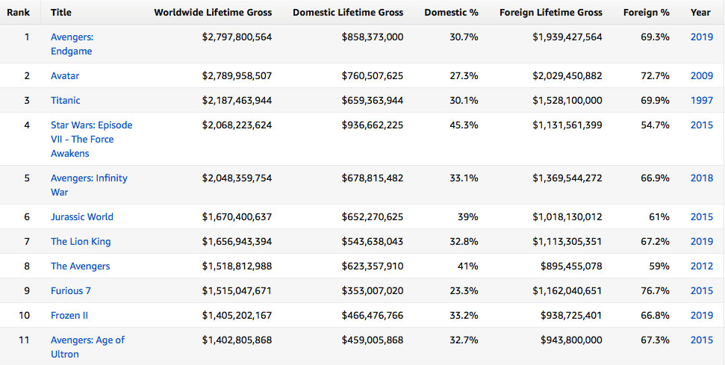
Task: Open the Frozen II link
Action: (69, 315)
